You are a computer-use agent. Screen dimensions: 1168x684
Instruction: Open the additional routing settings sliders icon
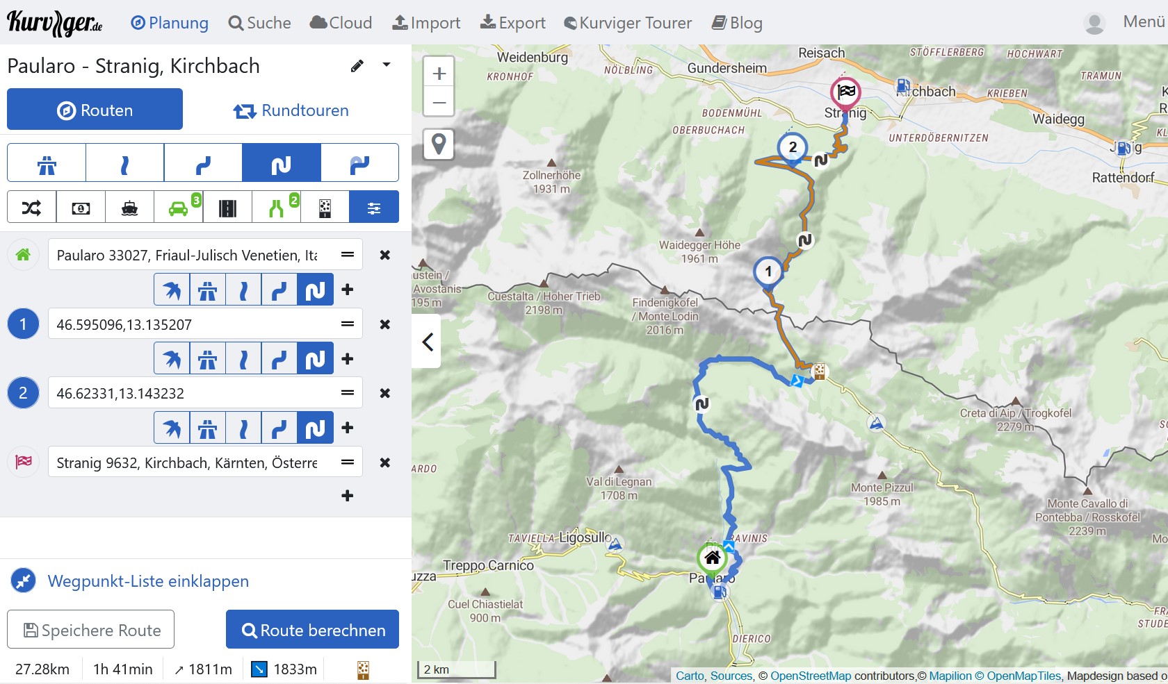coord(374,207)
